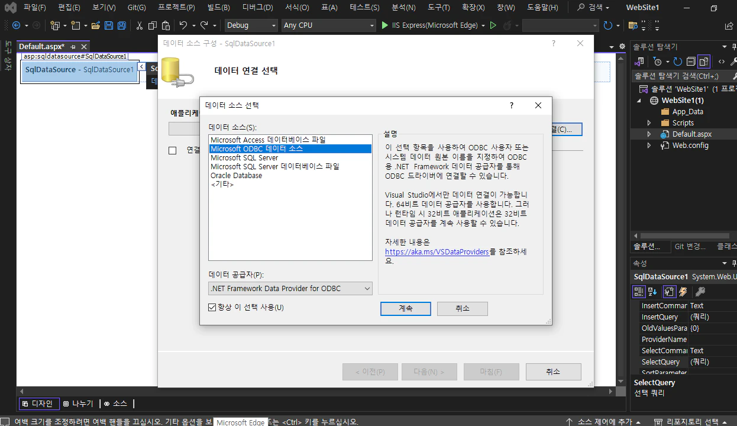Switch to Git changes (Git 변경) tab
737x426 pixels.
(x=690, y=246)
